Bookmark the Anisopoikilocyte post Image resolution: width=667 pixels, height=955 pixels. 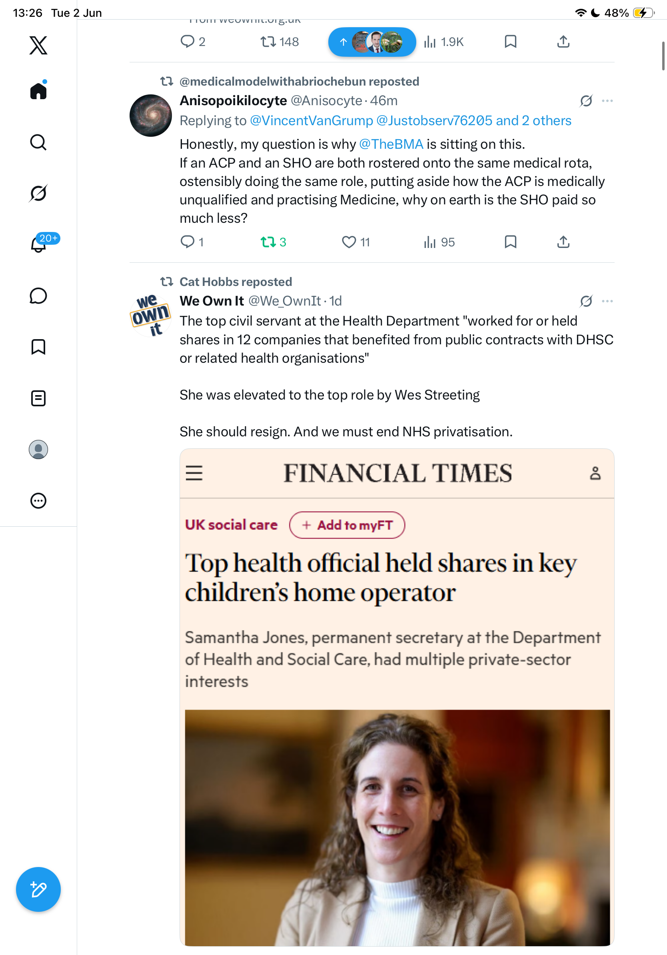click(510, 242)
